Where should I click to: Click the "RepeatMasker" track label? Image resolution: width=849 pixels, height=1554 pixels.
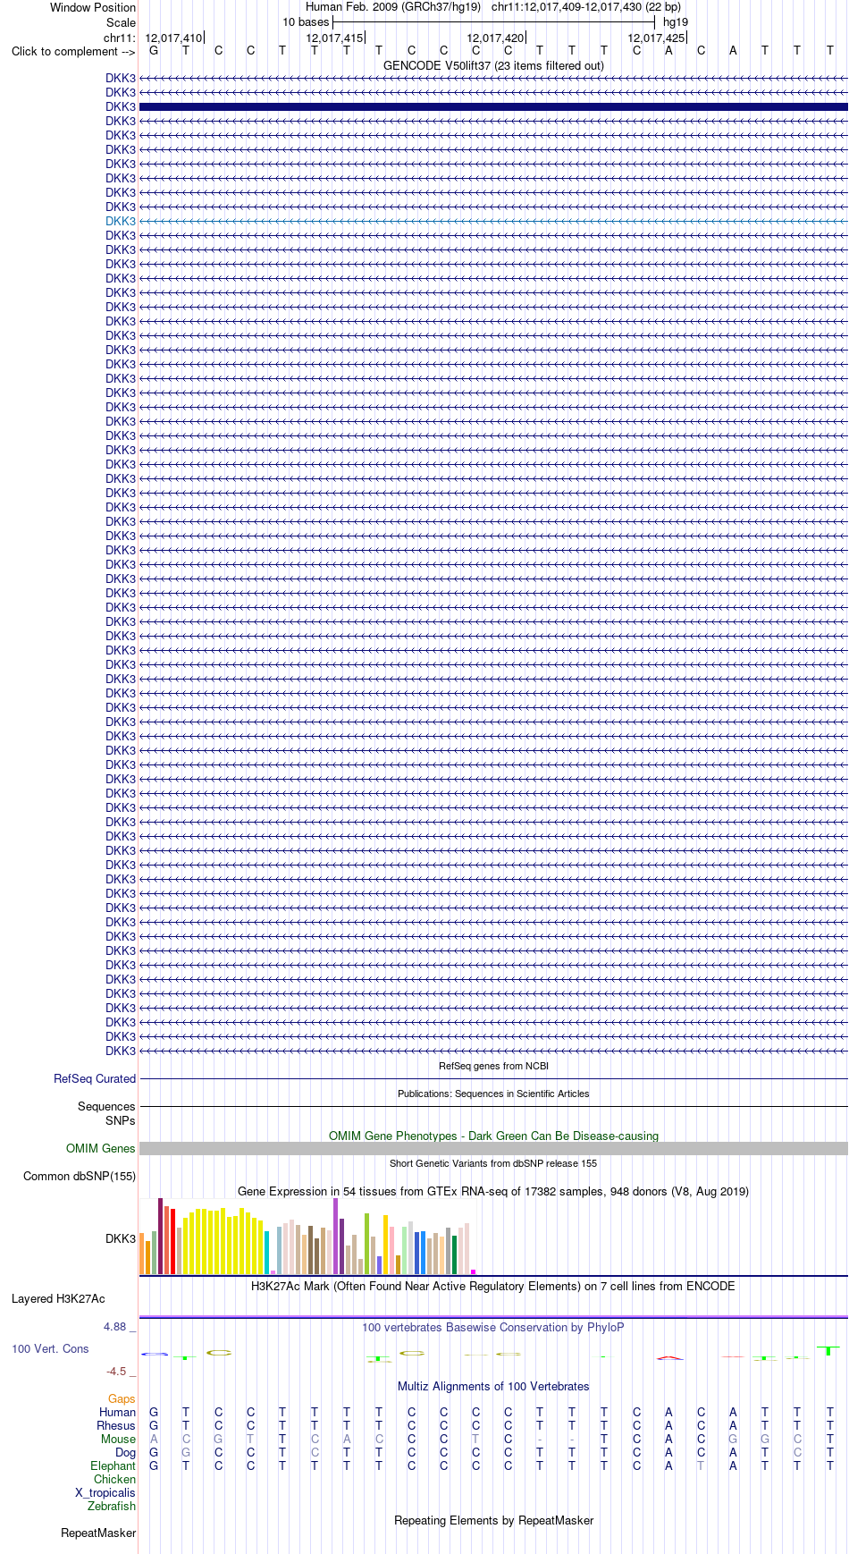point(98,1533)
